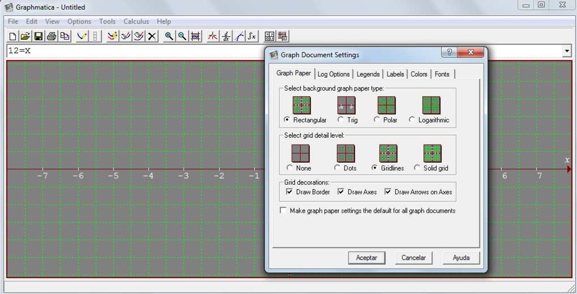Set grid detail to None
Screen dimensions: 577x294
point(289,168)
